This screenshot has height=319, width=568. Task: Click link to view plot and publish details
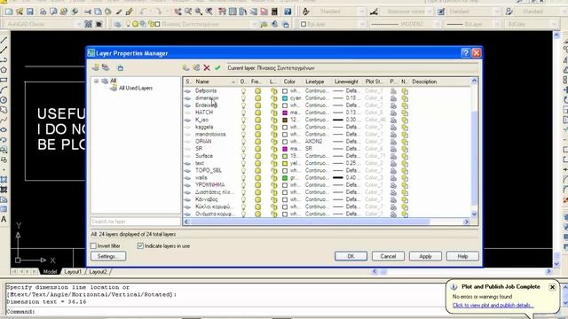click(493, 305)
